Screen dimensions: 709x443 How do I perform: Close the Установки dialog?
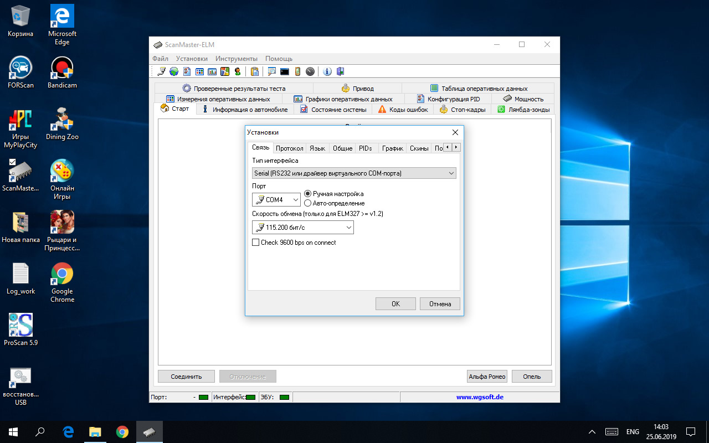[x=455, y=132]
